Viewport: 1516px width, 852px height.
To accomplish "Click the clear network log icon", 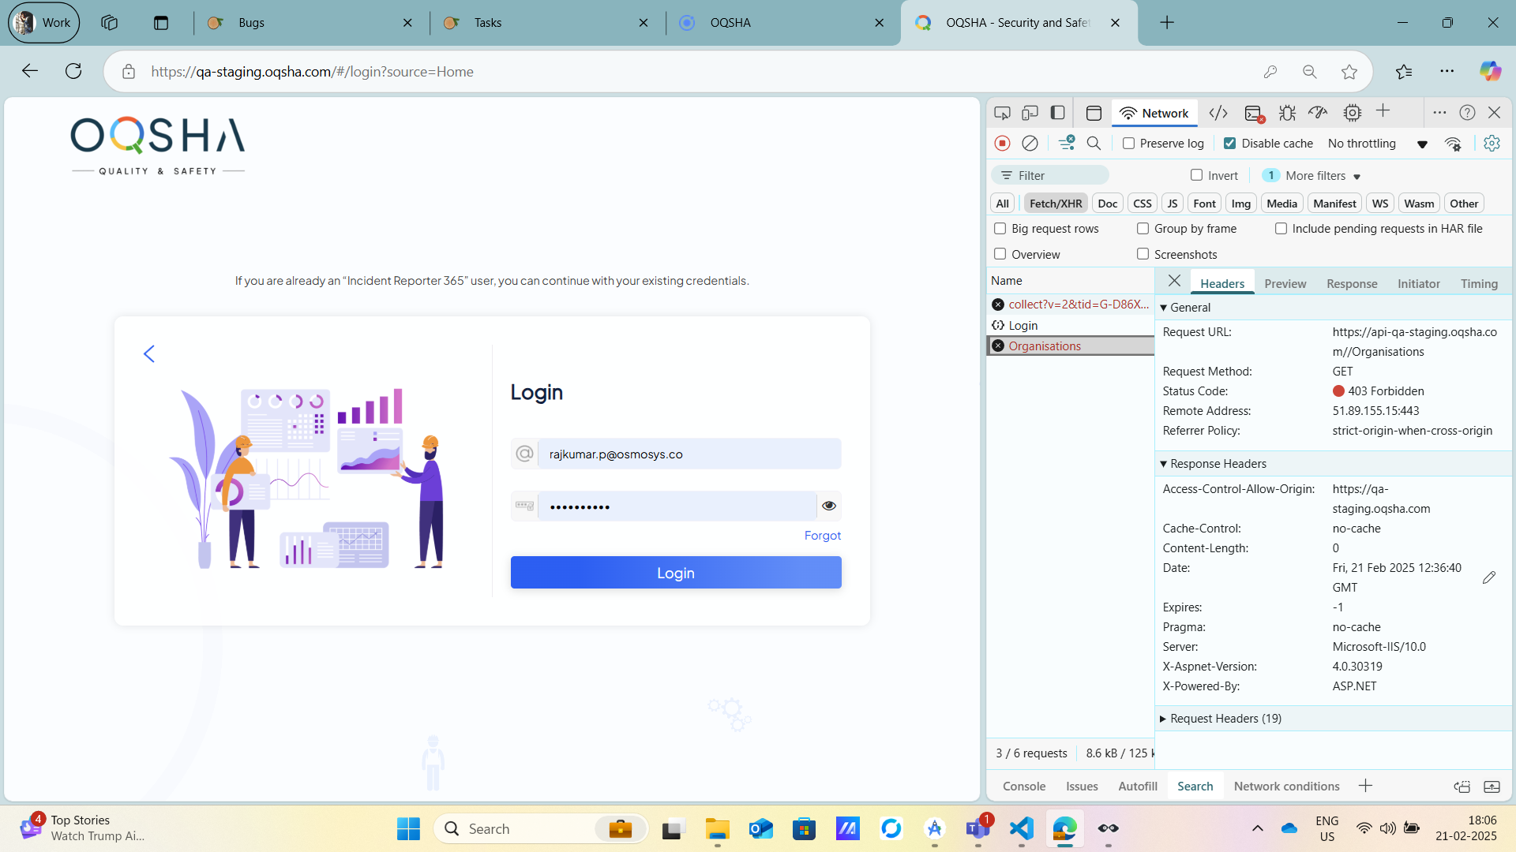I will click(1030, 144).
